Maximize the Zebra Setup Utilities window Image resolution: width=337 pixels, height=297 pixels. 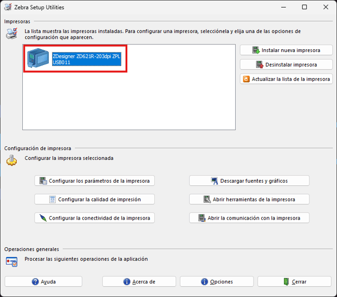pyautogui.click(x=304, y=7)
